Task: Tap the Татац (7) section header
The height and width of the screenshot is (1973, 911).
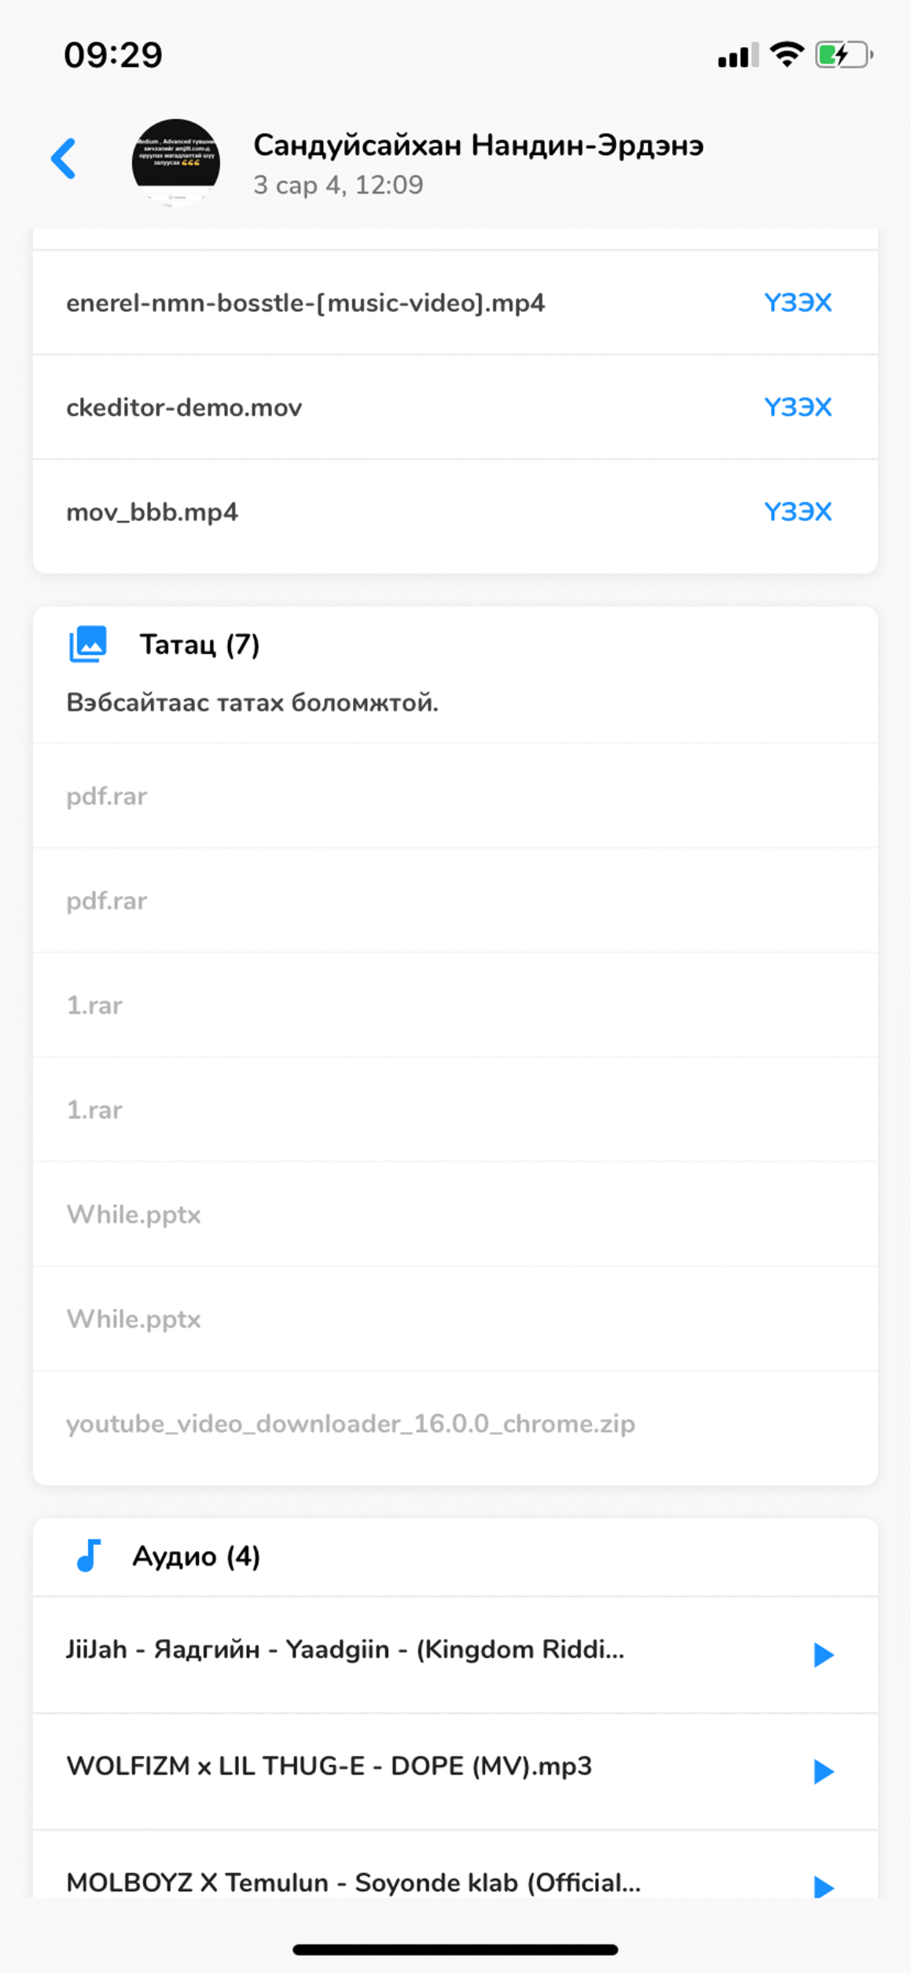Action: coord(200,645)
